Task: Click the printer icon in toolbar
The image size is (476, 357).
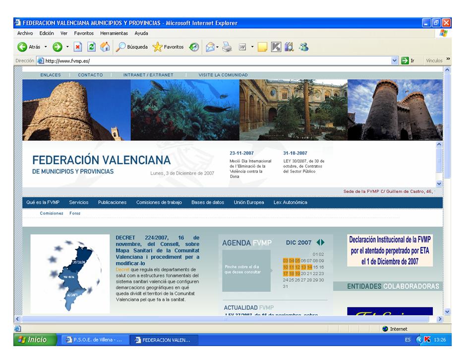Action: 227,47
